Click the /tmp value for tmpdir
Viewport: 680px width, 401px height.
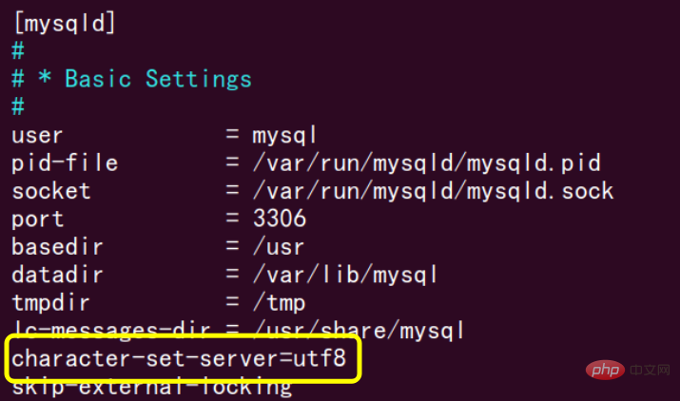click(278, 303)
